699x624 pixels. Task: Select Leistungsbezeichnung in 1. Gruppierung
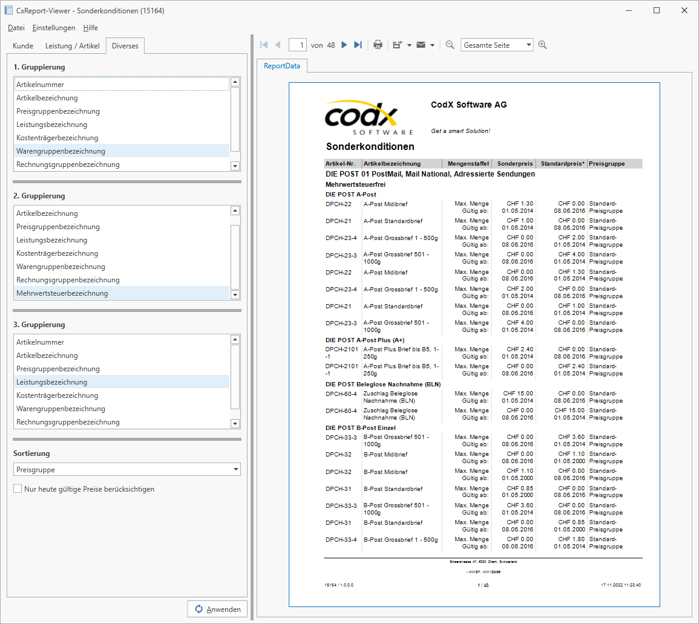click(x=122, y=125)
